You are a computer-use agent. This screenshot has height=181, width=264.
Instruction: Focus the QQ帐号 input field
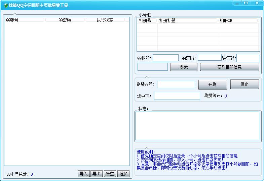(x=165, y=58)
